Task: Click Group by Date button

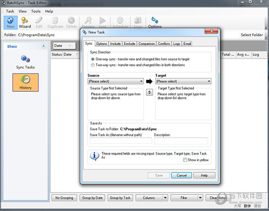Action: [92, 198]
